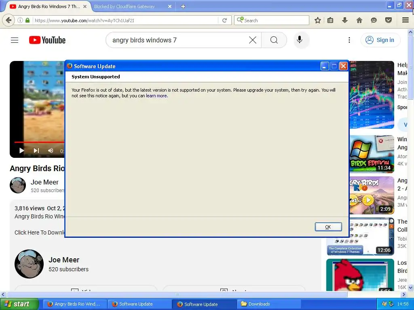The width and height of the screenshot is (414, 310).
Task: Open the sponsored stock chart thumbnail
Action: tap(372, 95)
